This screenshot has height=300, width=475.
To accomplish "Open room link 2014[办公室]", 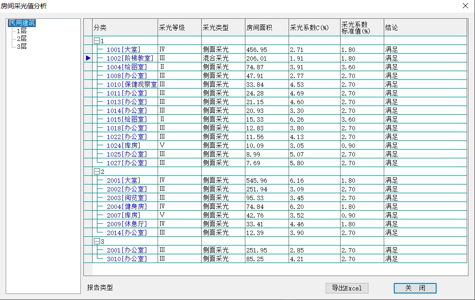I will [x=127, y=233].
